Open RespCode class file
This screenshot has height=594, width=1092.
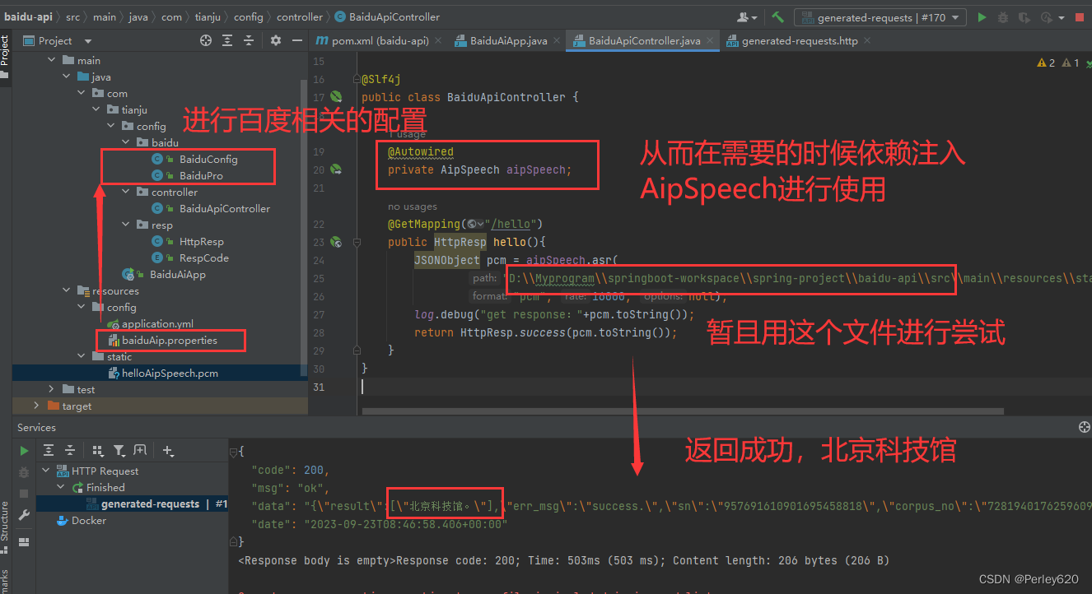[x=203, y=258]
